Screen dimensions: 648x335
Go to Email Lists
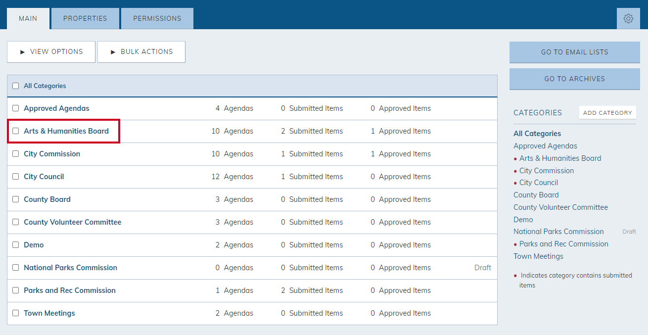pyautogui.click(x=575, y=52)
